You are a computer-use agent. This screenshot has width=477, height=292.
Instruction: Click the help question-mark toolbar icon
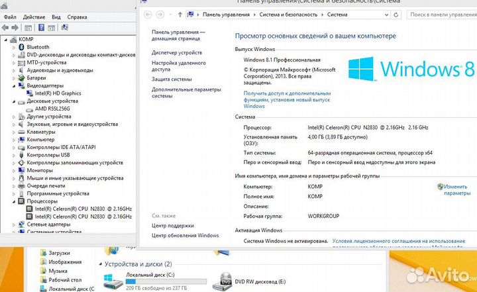41,28
